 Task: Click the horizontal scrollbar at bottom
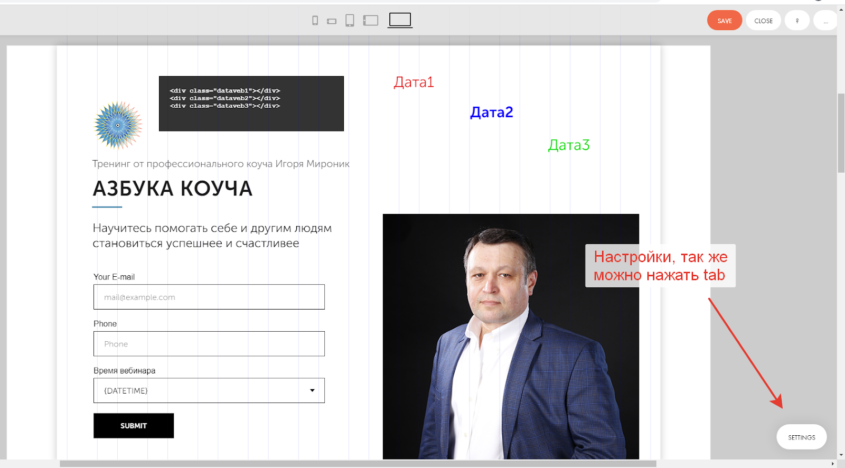tap(358, 464)
